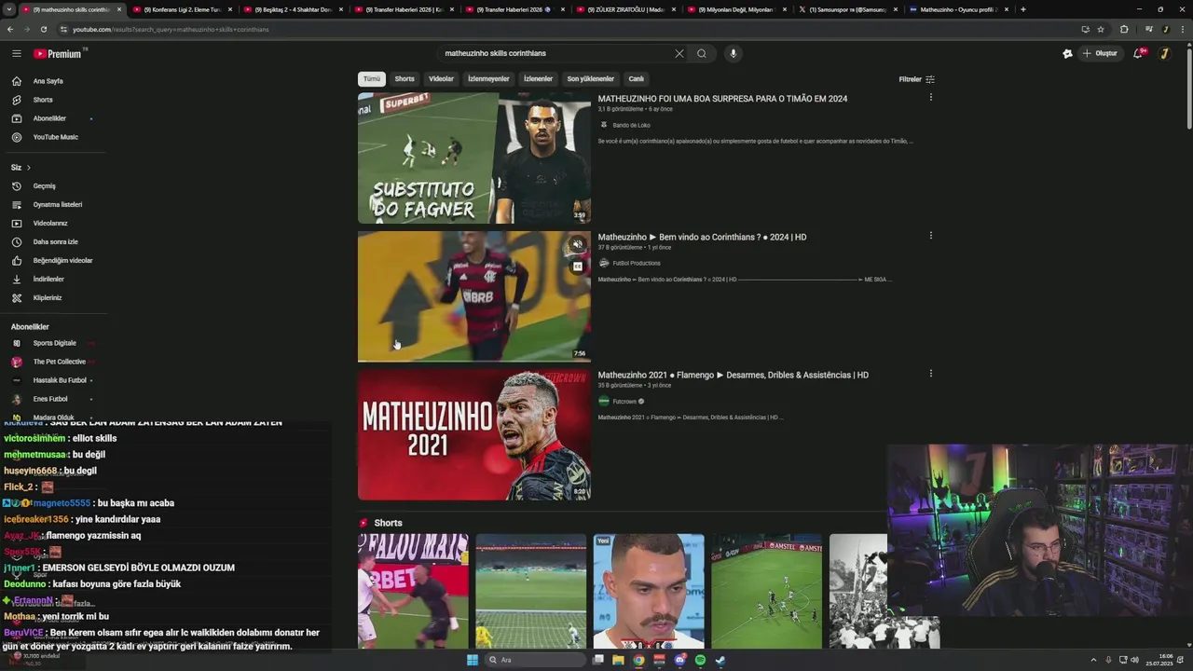Viewport: 1193px width, 671px height.
Task: Click the sparkle icon beside Oluştur
Action: click(x=1067, y=54)
